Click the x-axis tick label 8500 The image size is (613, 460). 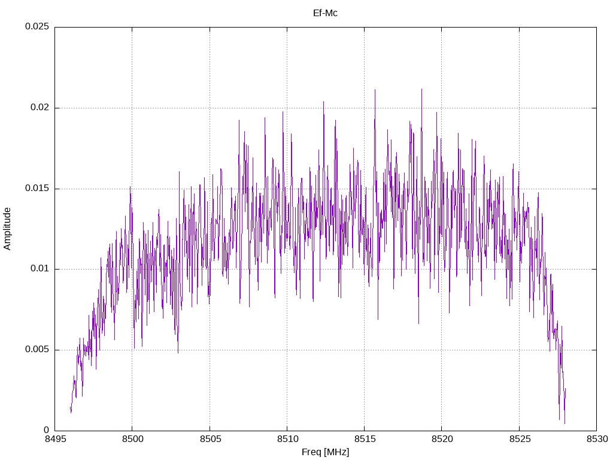[x=132, y=439]
